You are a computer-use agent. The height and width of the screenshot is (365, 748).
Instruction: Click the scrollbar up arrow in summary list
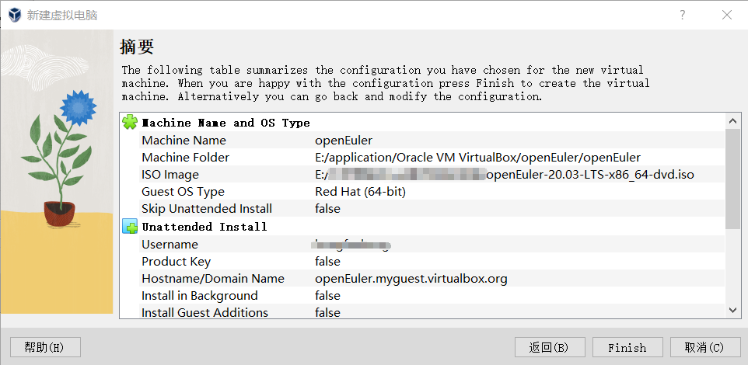click(733, 121)
